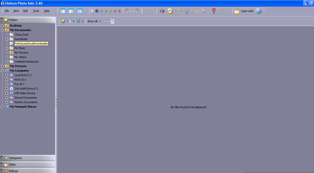Open the Safes panel
314x173 pixels.
tap(28, 164)
